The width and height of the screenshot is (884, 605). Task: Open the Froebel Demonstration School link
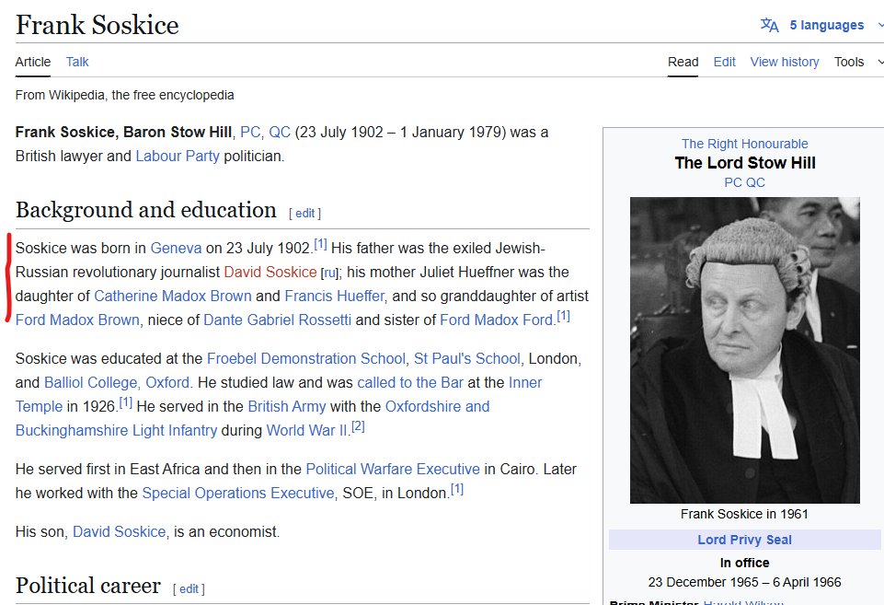click(306, 359)
